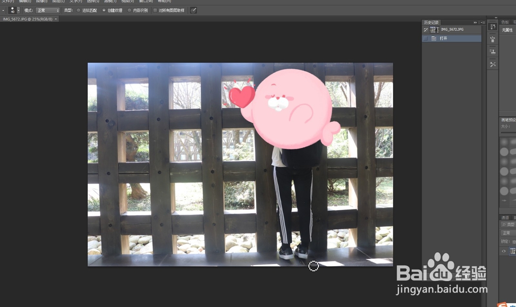Adjust the brush 大小 size slider
The width and height of the screenshot is (516, 307).
pos(508,133)
